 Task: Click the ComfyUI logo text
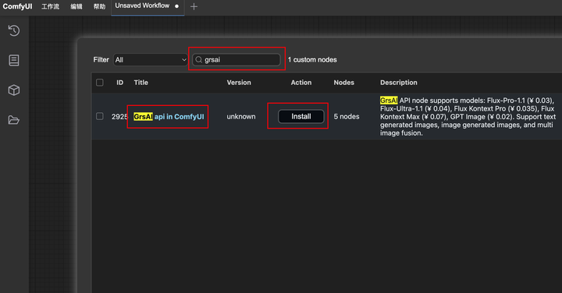pyautogui.click(x=17, y=6)
